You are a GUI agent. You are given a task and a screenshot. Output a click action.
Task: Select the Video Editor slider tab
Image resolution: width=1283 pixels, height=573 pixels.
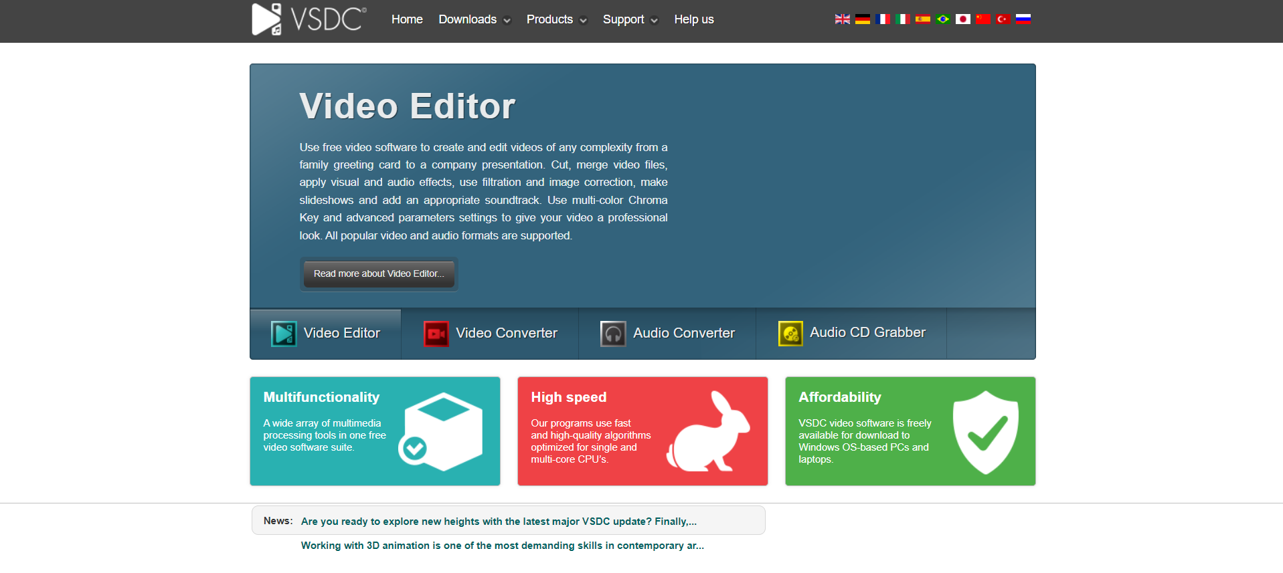click(x=326, y=334)
